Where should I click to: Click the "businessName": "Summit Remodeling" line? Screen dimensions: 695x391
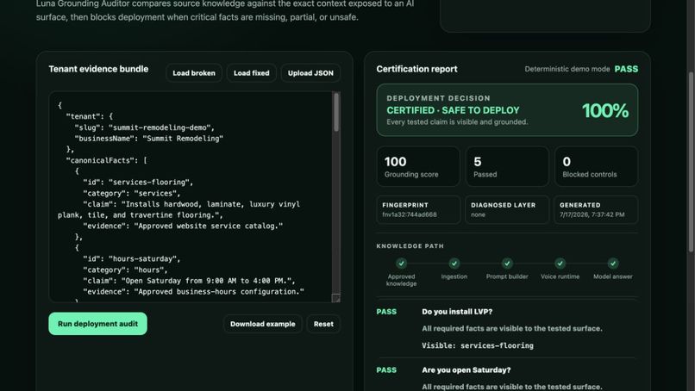tap(148, 139)
